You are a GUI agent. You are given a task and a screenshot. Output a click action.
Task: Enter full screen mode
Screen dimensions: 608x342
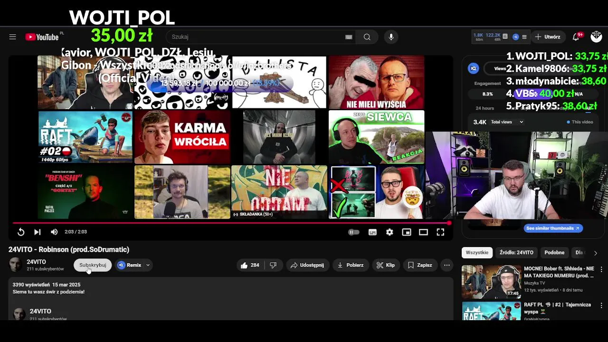click(x=440, y=232)
